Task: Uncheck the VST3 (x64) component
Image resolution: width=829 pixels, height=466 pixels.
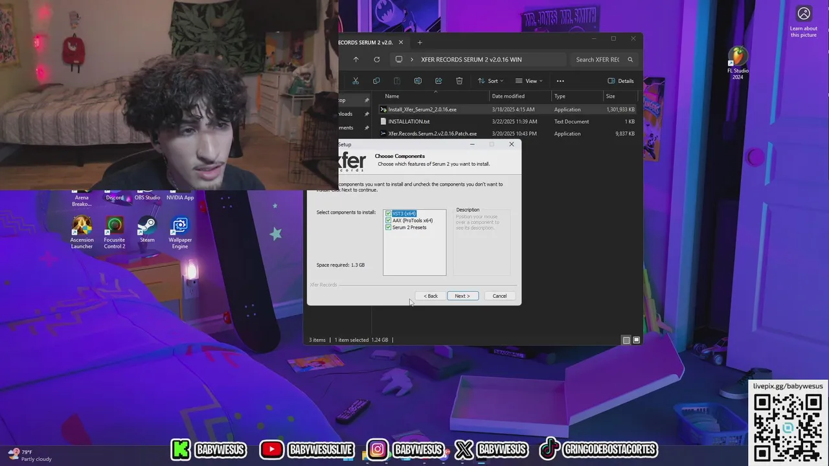Action: 388,214
